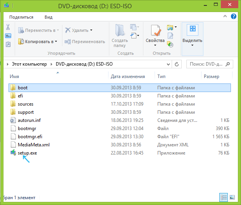
Task: Switch to details view layout
Action: point(224,197)
